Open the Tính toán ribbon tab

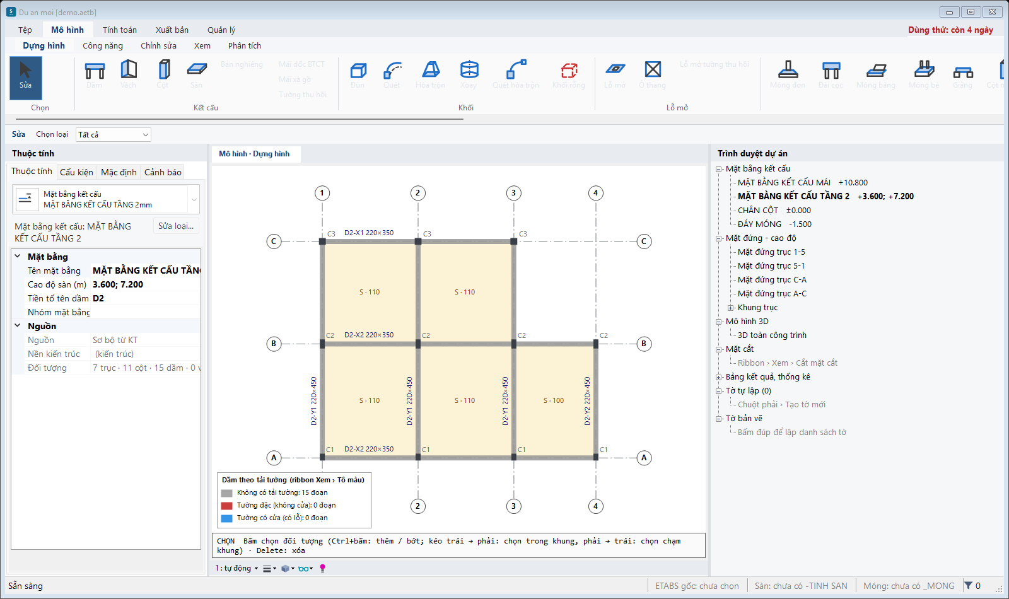pos(120,30)
